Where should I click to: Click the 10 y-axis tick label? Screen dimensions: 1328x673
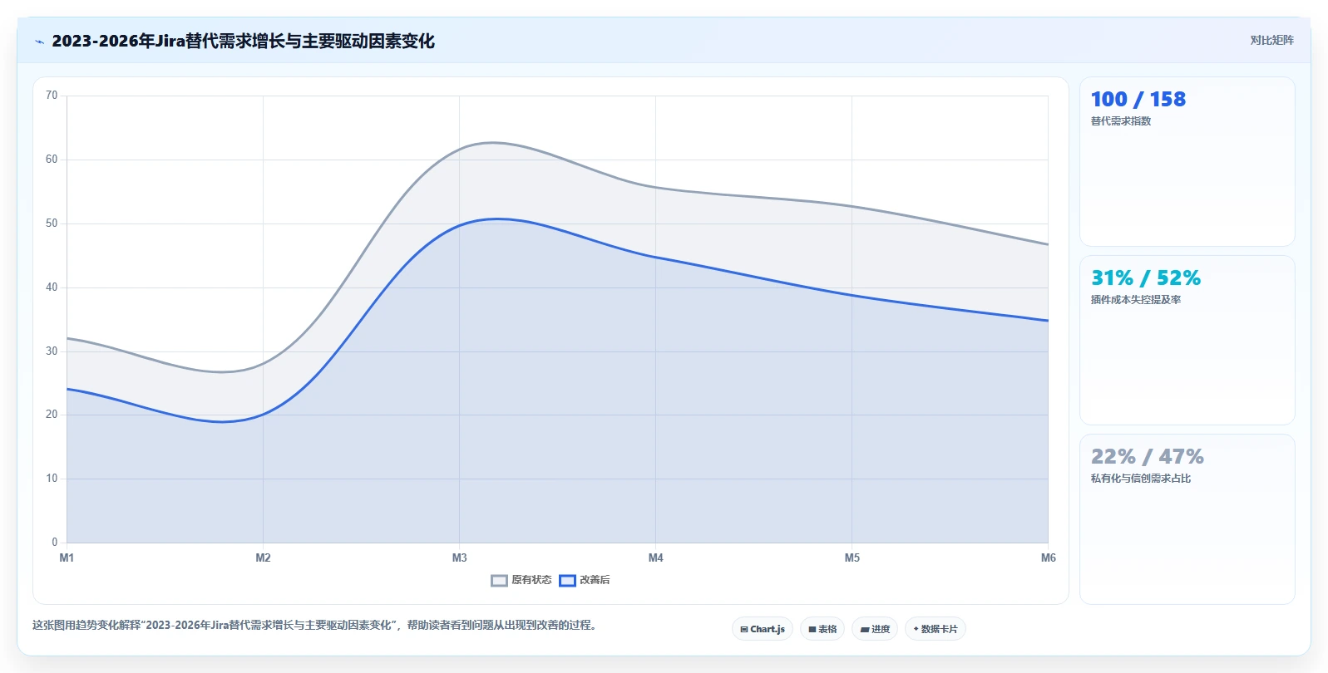[x=52, y=479]
